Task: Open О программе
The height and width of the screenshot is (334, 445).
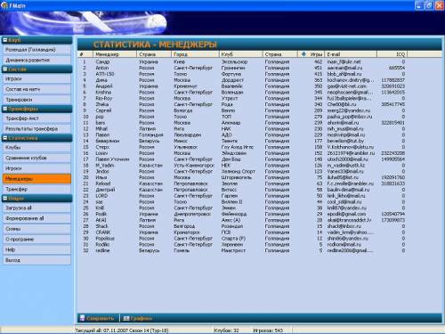Action: (x=36, y=239)
